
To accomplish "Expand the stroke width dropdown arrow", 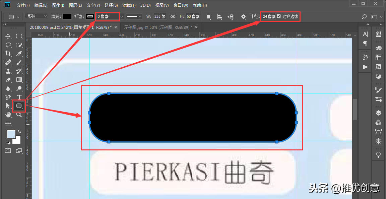I will 122,16.
